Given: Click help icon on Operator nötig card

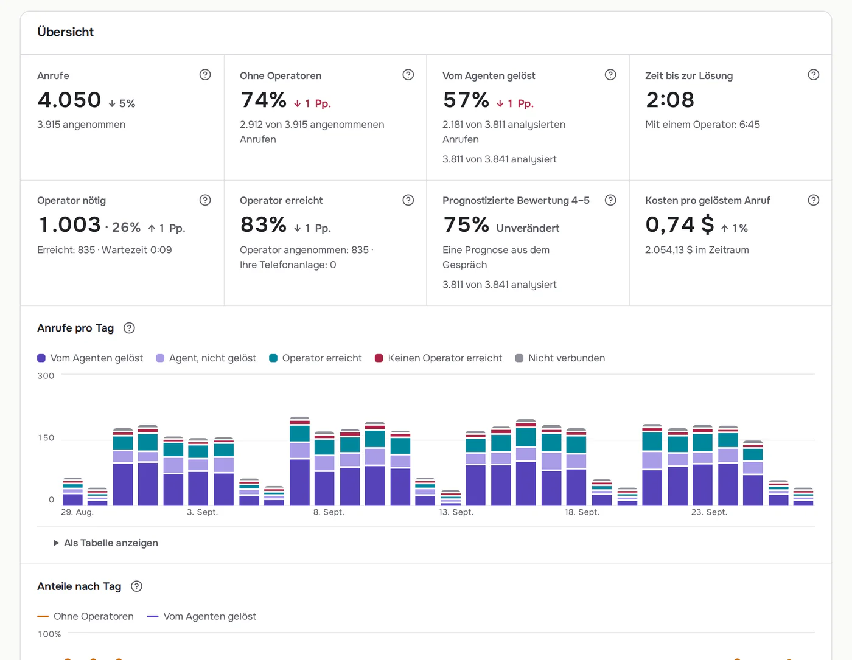Looking at the screenshot, I should click(x=205, y=200).
